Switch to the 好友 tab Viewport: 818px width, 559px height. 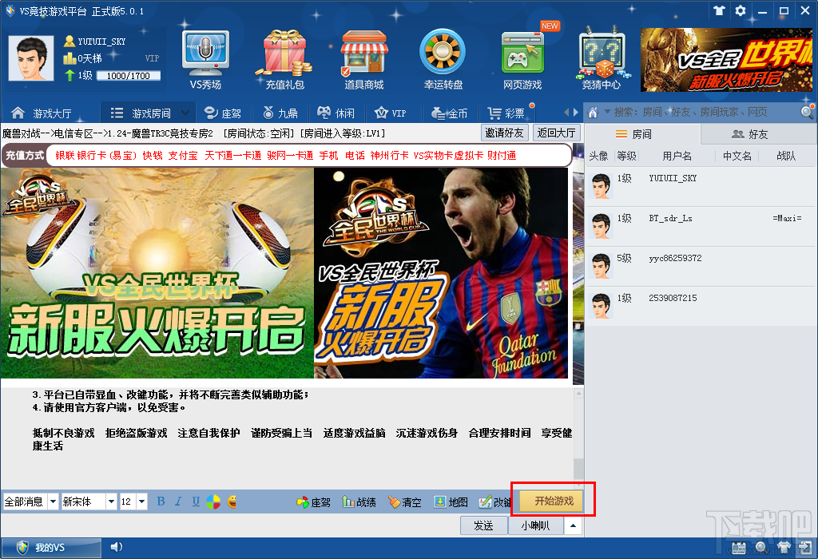[x=750, y=134]
